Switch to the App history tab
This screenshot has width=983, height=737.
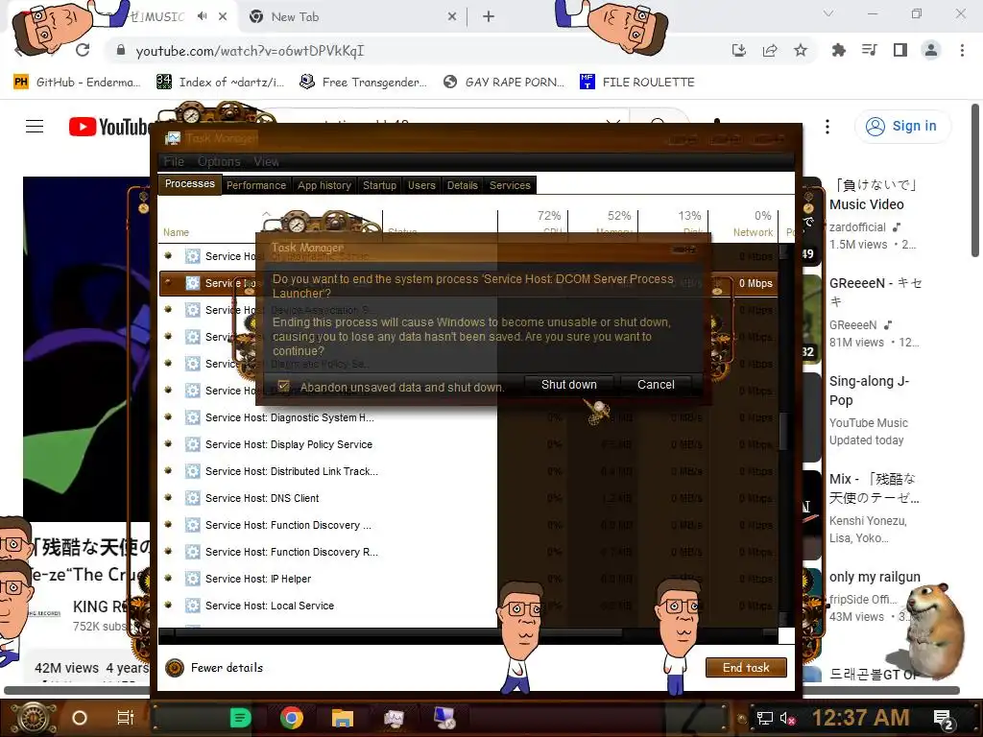tap(324, 185)
